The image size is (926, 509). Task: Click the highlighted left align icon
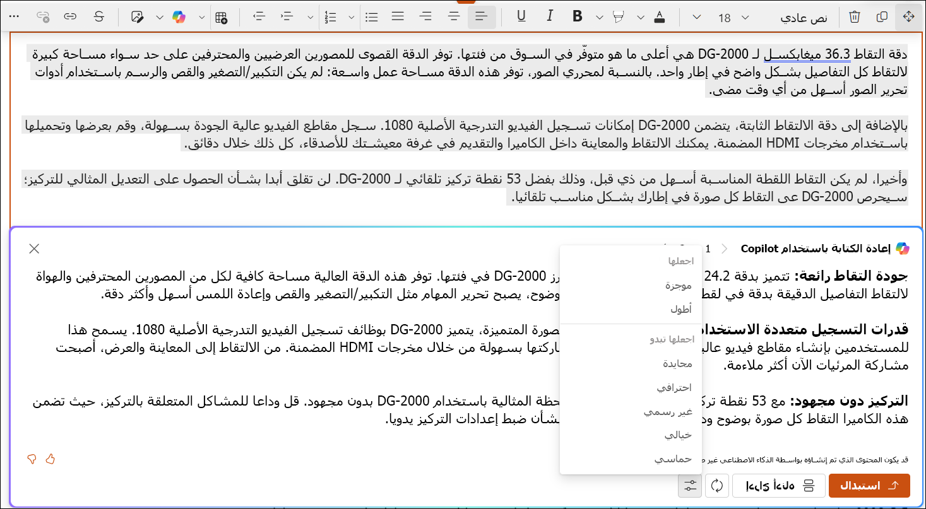click(x=482, y=17)
